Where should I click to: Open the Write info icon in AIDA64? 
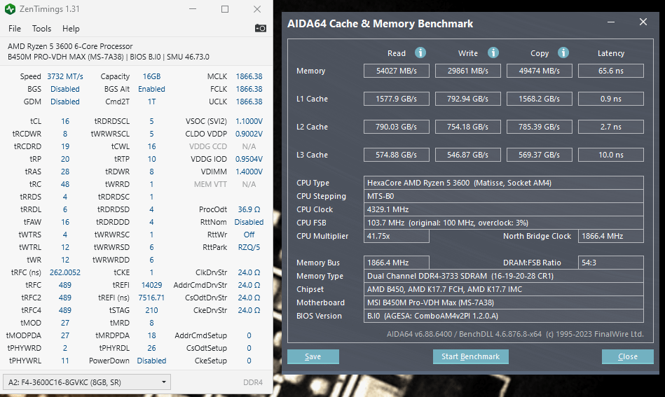493,53
